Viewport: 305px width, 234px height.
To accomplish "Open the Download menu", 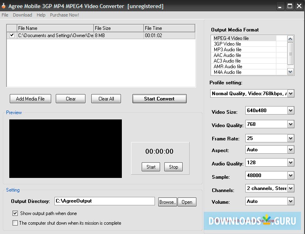I will tap(22, 15).
